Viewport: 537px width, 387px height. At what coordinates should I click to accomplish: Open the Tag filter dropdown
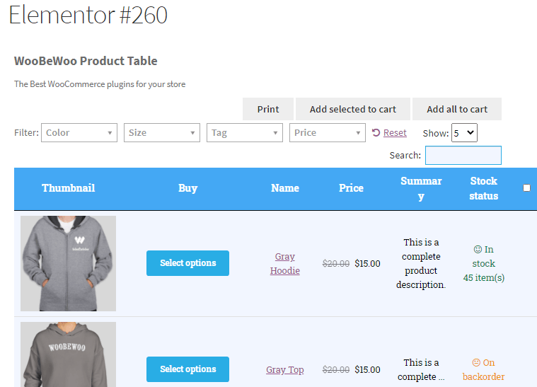pos(245,132)
